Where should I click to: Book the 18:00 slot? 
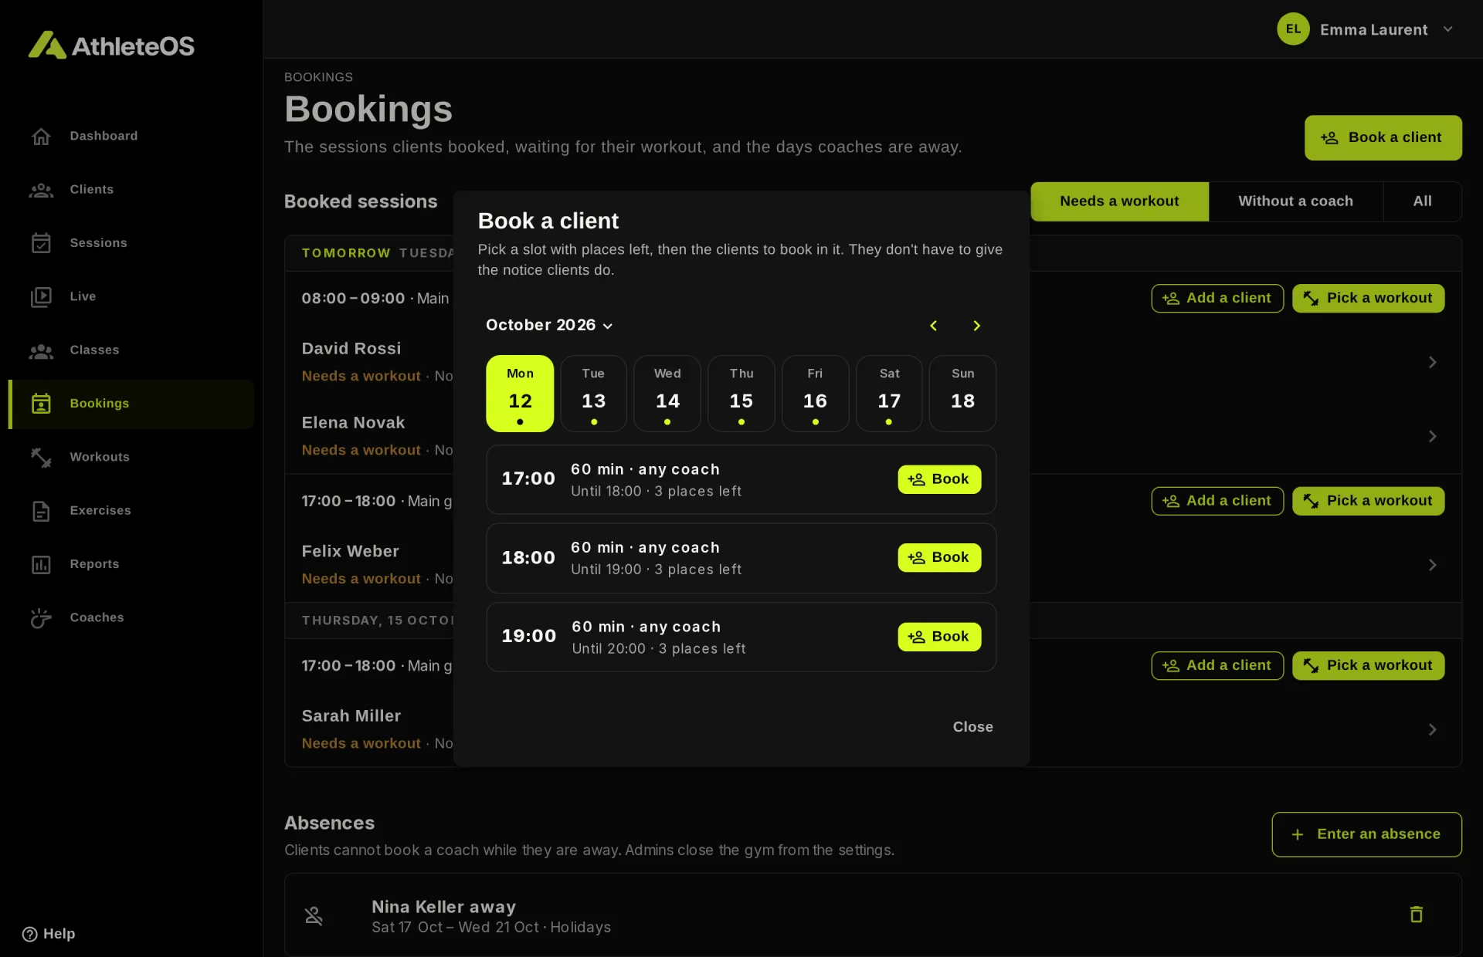click(939, 557)
